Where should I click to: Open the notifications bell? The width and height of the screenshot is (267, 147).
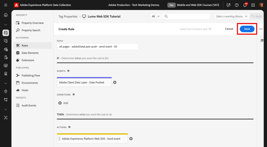click(245, 5)
